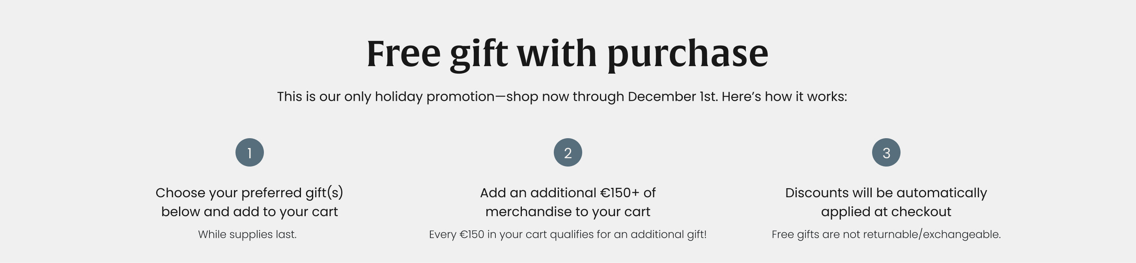
Task: Click the "While supplies last." note
Action: (247, 234)
